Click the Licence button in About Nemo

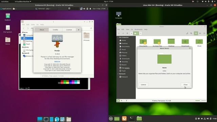143,85
